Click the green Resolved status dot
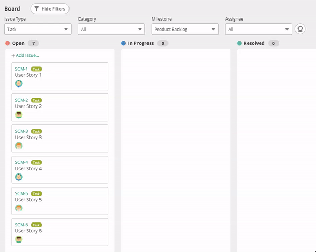Screen dimensions: 316x252 pyautogui.click(x=239, y=43)
